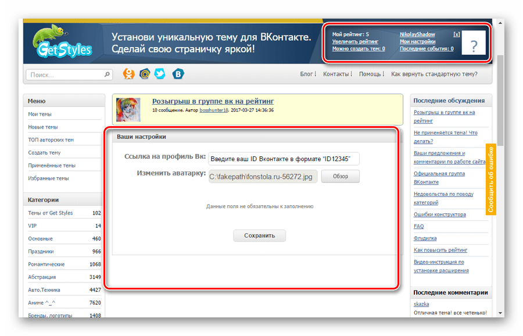Screen dimensions: 523x336
Task: Select Избранные темы menu item
Action: coord(48,178)
